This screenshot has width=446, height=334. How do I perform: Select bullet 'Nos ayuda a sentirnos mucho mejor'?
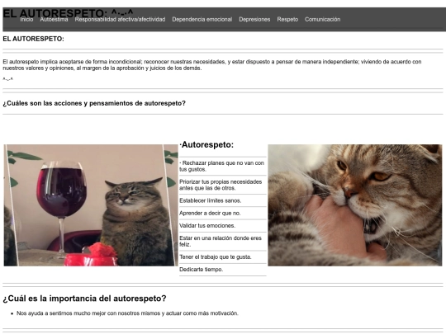(127, 313)
